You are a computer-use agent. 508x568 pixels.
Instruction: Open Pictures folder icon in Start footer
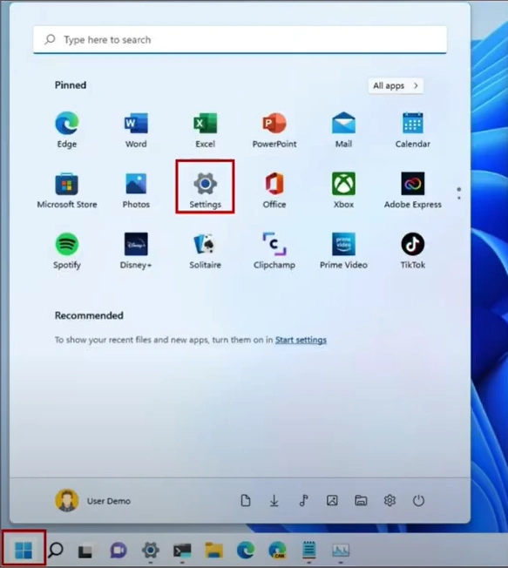(332, 501)
